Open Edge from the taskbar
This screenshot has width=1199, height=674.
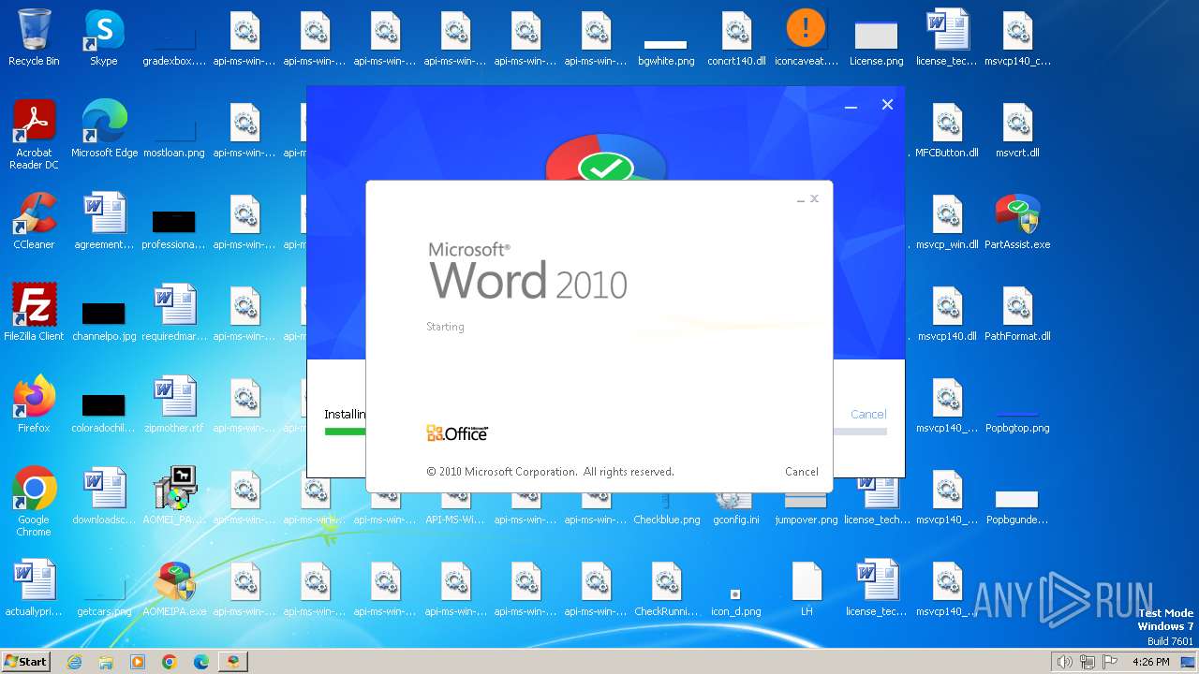point(201,662)
